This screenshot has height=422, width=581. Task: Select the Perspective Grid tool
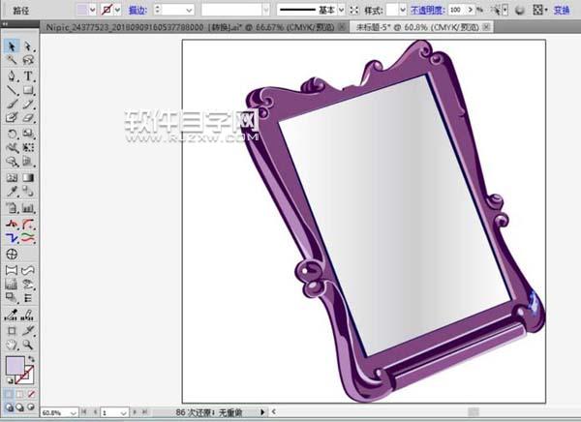(28, 162)
